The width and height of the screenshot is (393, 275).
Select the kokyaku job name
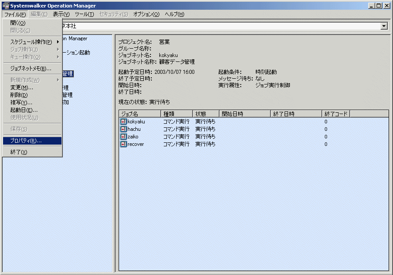coord(136,122)
